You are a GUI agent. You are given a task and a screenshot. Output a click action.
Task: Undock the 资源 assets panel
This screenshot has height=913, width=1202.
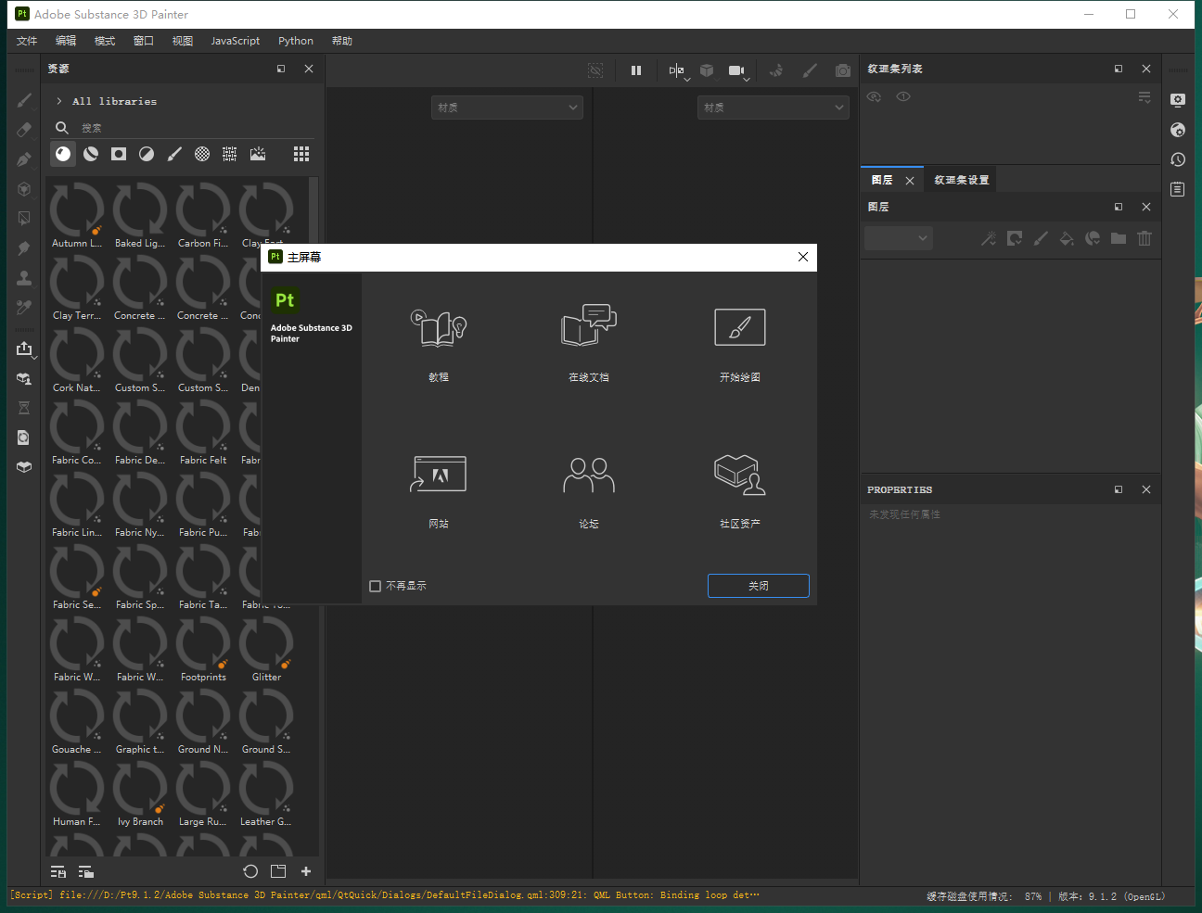(x=281, y=69)
